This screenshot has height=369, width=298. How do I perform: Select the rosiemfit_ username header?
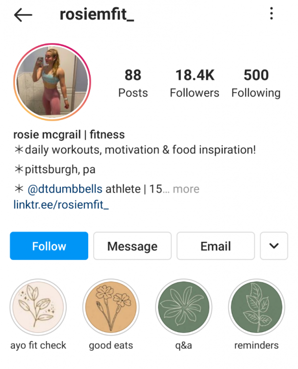click(97, 14)
